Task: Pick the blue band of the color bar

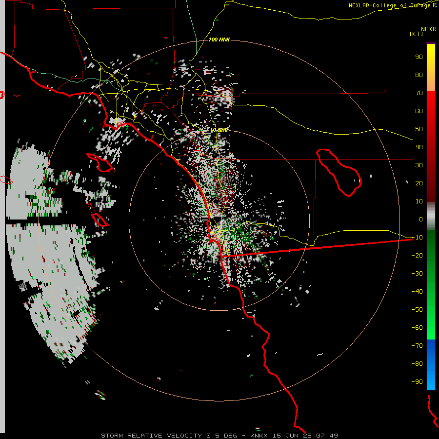Action: [431, 364]
